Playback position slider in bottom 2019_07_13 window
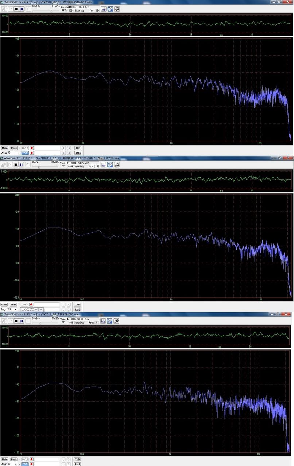294x466 pixels. (46, 324)
